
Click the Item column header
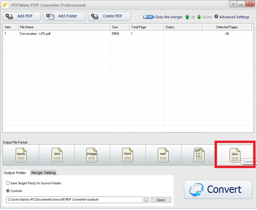click(x=11, y=27)
